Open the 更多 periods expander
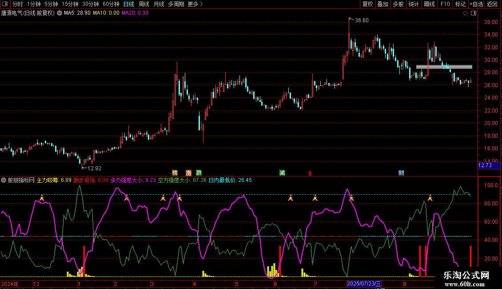The image size is (502, 289). [x=195, y=4]
